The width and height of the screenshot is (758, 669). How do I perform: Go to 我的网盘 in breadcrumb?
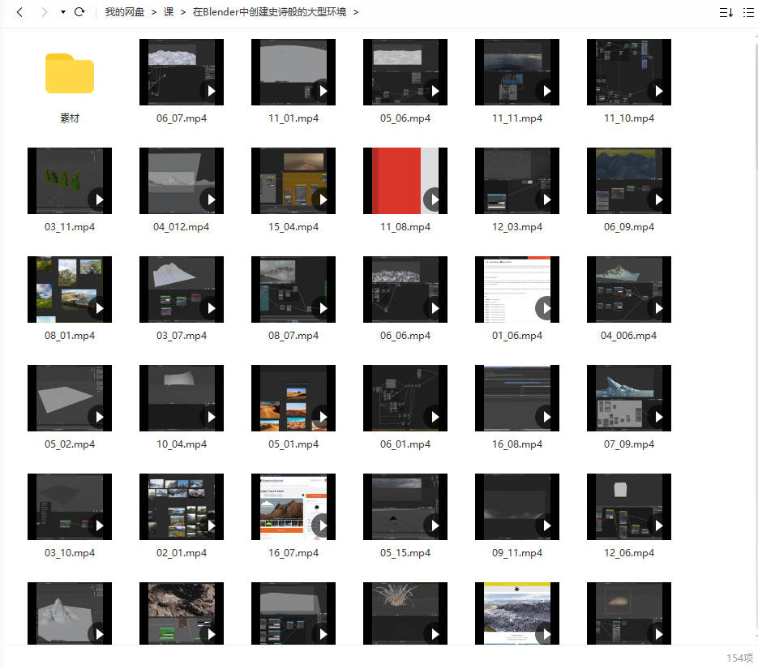pyautogui.click(x=124, y=12)
